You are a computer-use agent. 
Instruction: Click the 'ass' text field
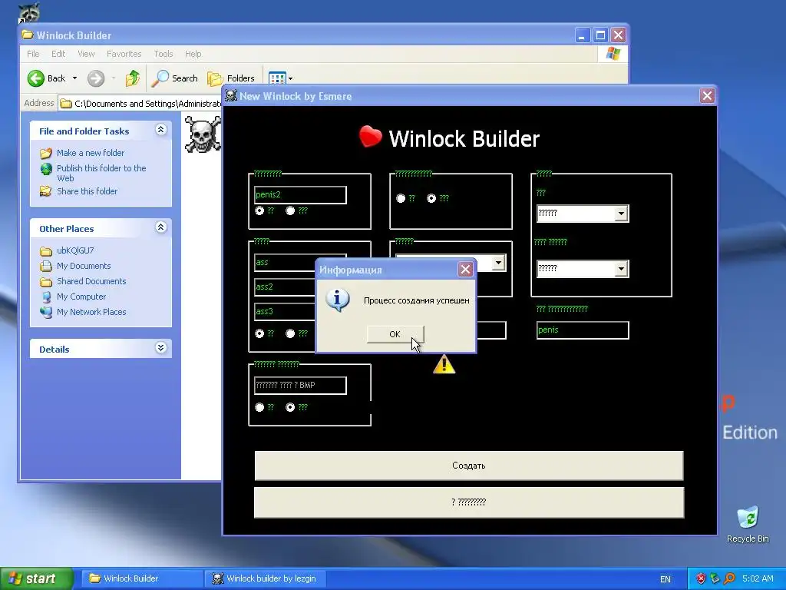(x=285, y=263)
